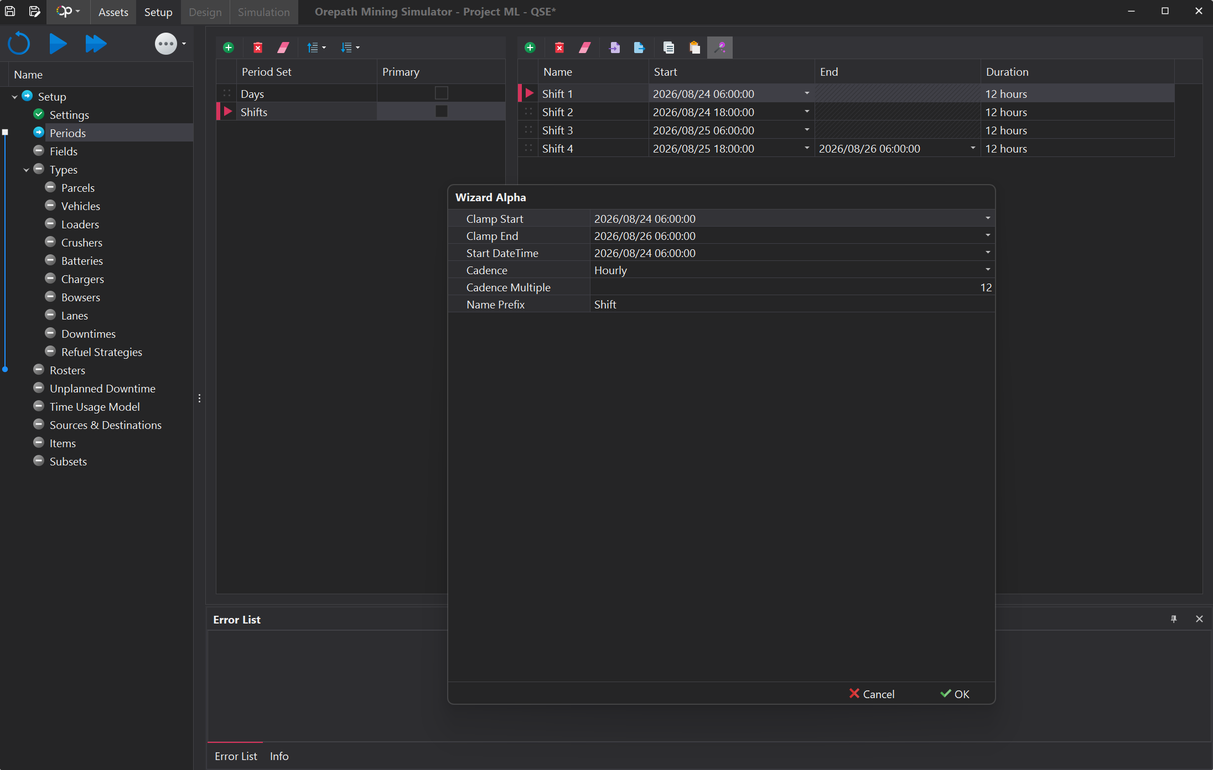1213x770 pixels.
Task: Add a new period with green plus
Action: click(530, 48)
